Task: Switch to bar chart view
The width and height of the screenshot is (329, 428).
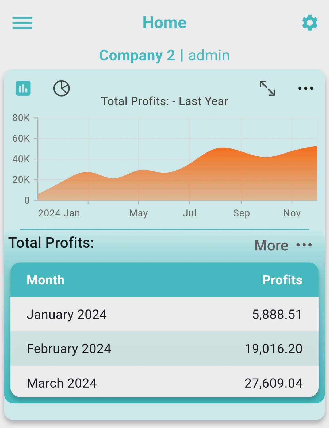Action: coord(23,88)
